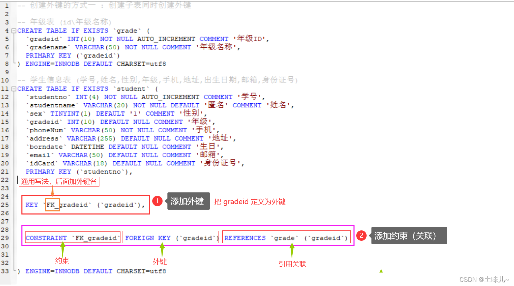Screen dimensions: 514x286
Task: Click `sex` column on line 14
Action: pos(36,114)
